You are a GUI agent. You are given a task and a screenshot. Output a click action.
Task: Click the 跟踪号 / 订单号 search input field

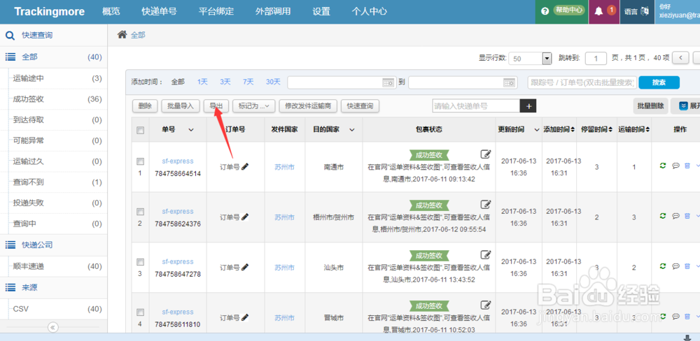coord(582,82)
